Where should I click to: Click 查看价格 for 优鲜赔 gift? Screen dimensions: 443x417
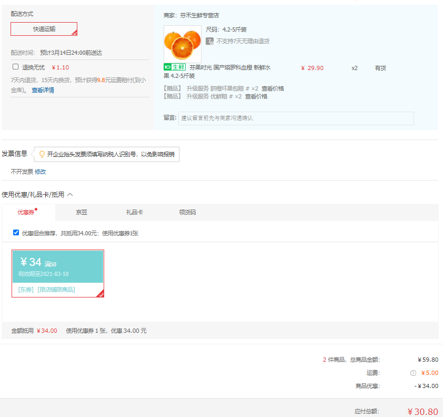click(x=256, y=96)
